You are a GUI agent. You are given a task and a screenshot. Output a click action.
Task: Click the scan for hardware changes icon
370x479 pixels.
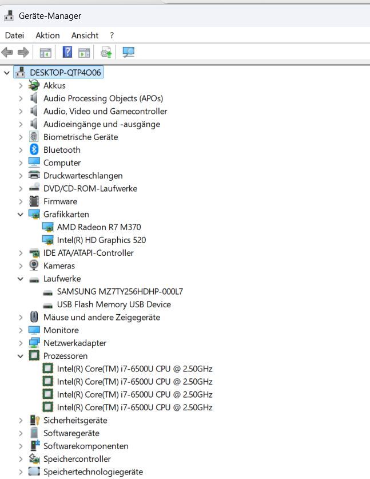[129, 53]
